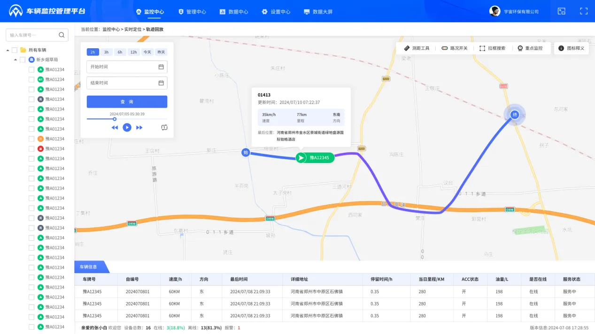This screenshot has width=595, height=334.
Task: Rewind the trajectory playback
Action: point(115,127)
